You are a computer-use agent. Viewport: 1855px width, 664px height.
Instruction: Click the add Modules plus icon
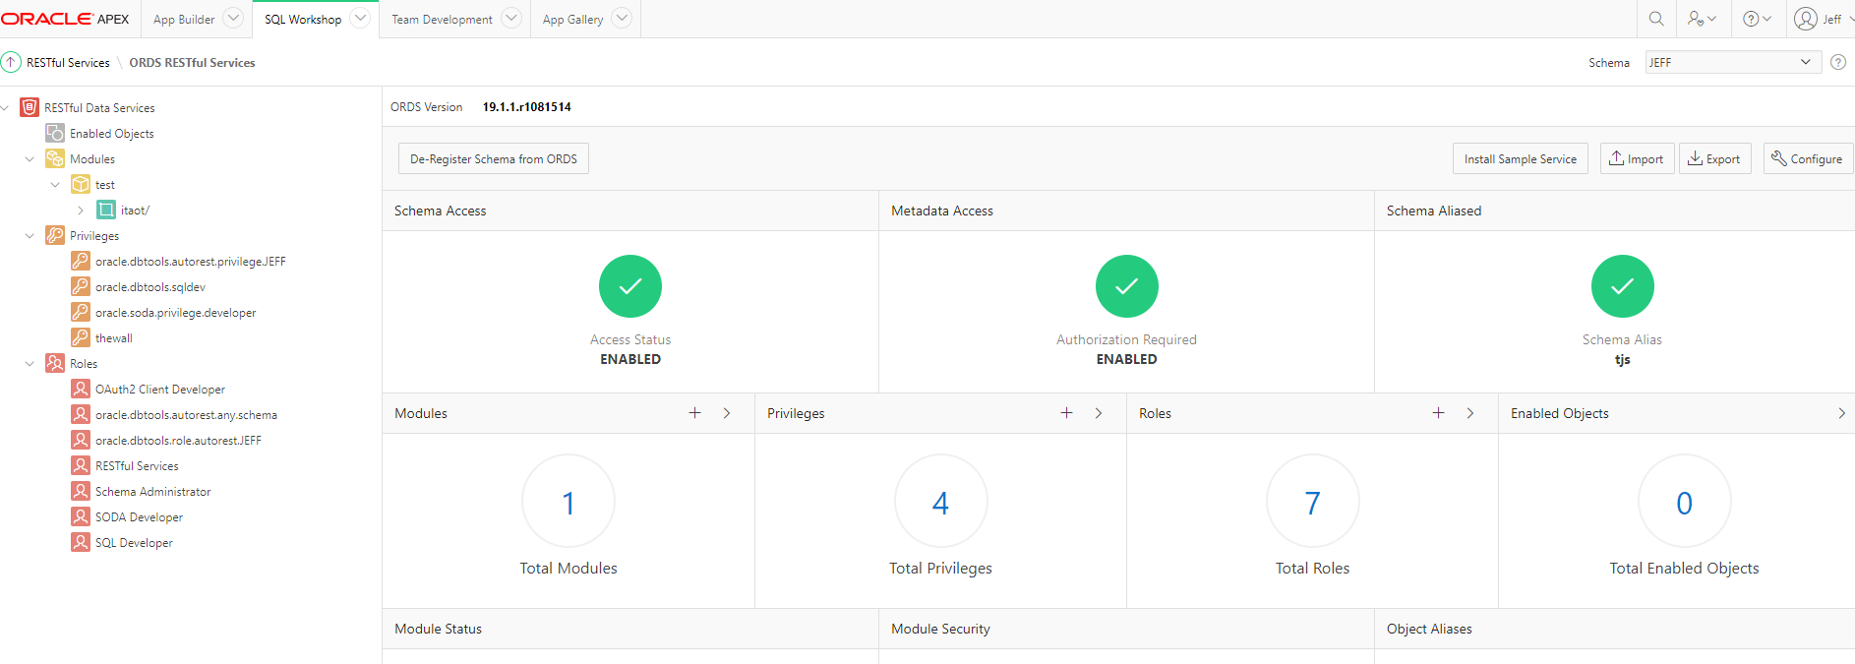(x=694, y=413)
